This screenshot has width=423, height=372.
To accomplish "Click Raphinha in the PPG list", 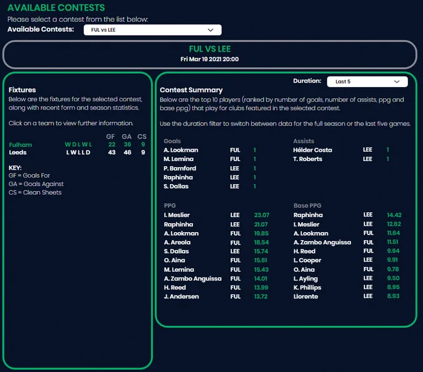I will (x=179, y=225).
